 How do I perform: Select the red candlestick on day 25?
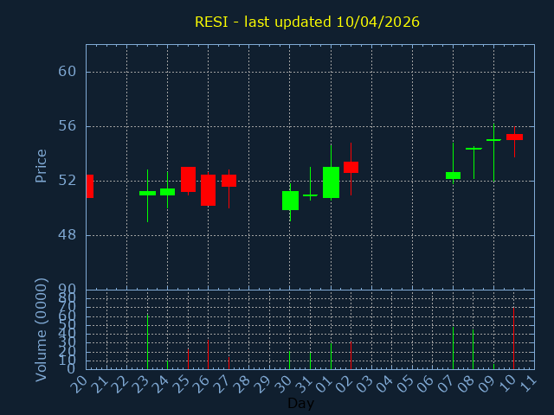point(188,179)
